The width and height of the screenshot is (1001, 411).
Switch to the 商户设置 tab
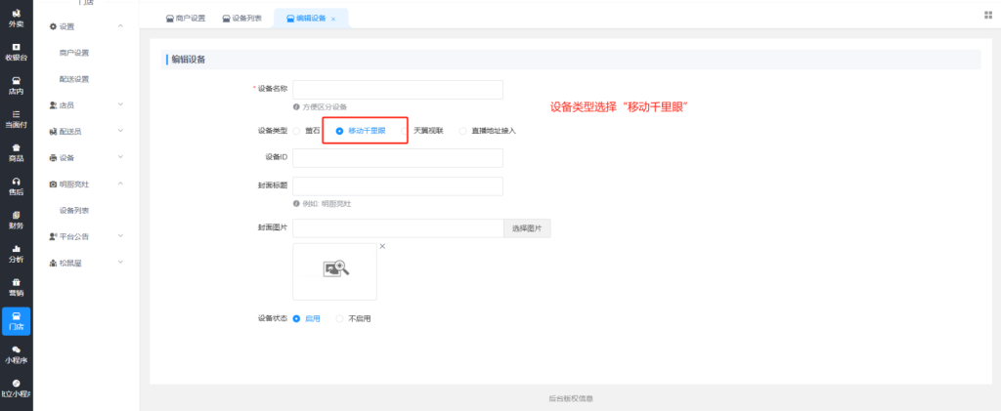point(185,19)
